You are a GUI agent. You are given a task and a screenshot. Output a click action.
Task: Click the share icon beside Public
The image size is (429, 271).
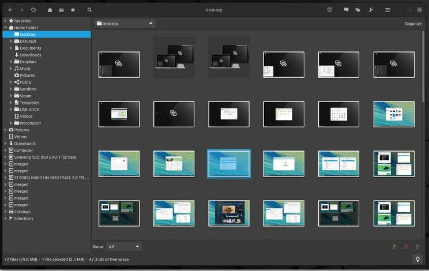[x=17, y=82]
